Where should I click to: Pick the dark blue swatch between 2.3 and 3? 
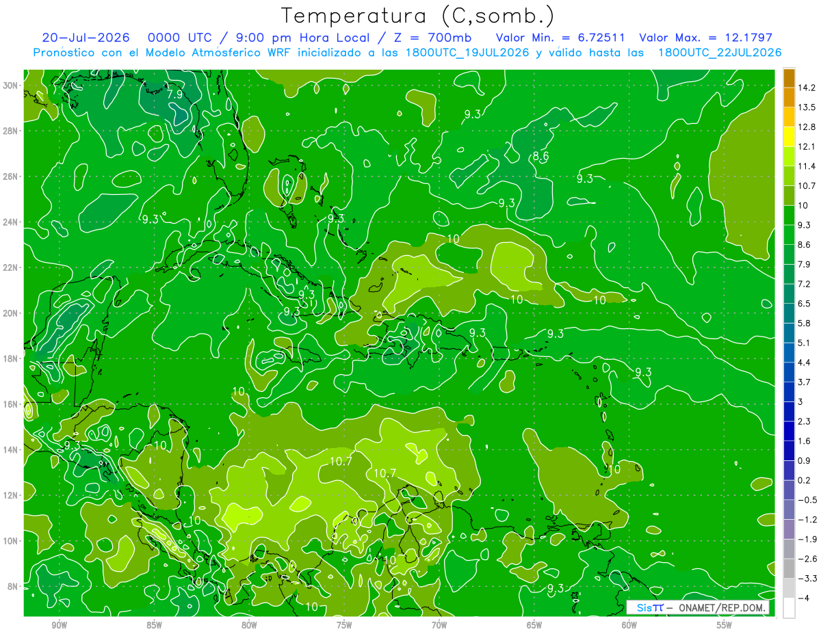click(789, 412)
